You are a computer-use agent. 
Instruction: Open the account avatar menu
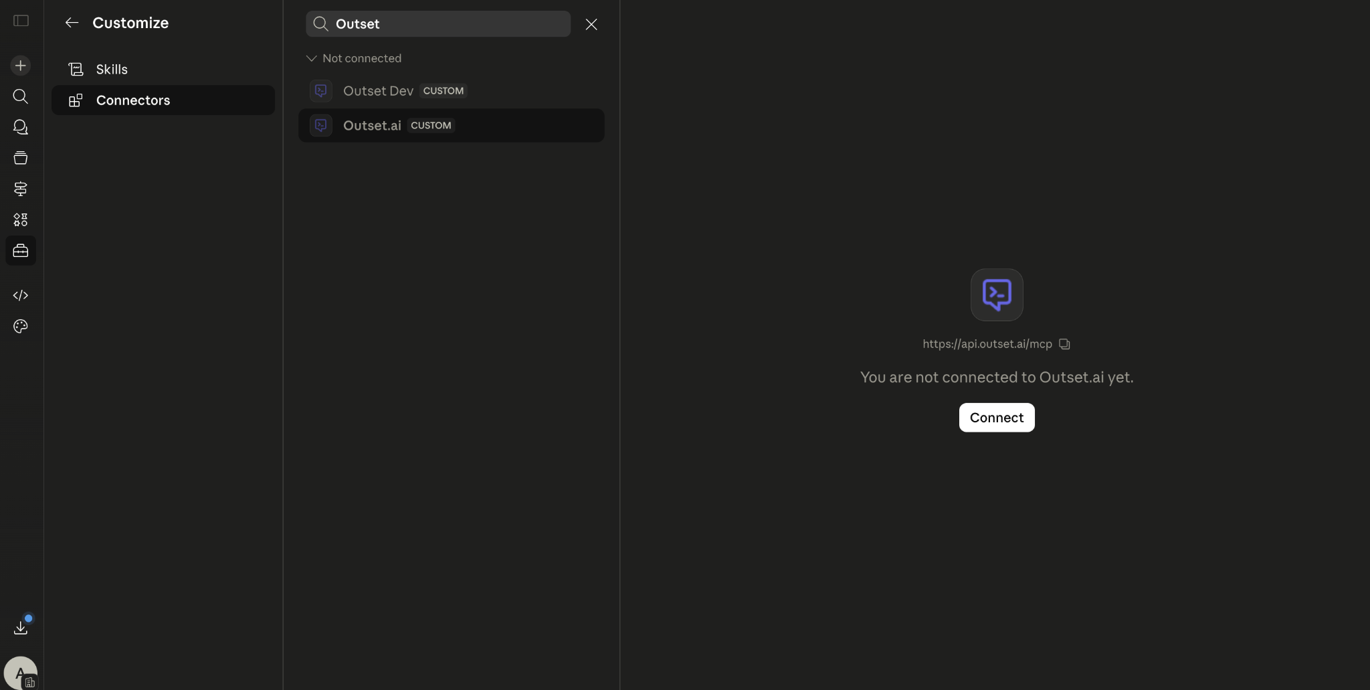click(x=21, y=673)
